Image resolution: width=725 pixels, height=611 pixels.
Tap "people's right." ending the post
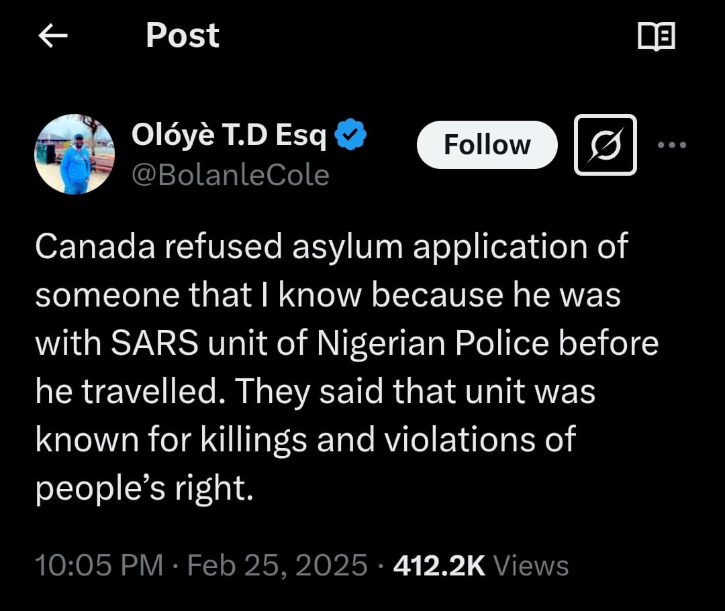[144, 488]
